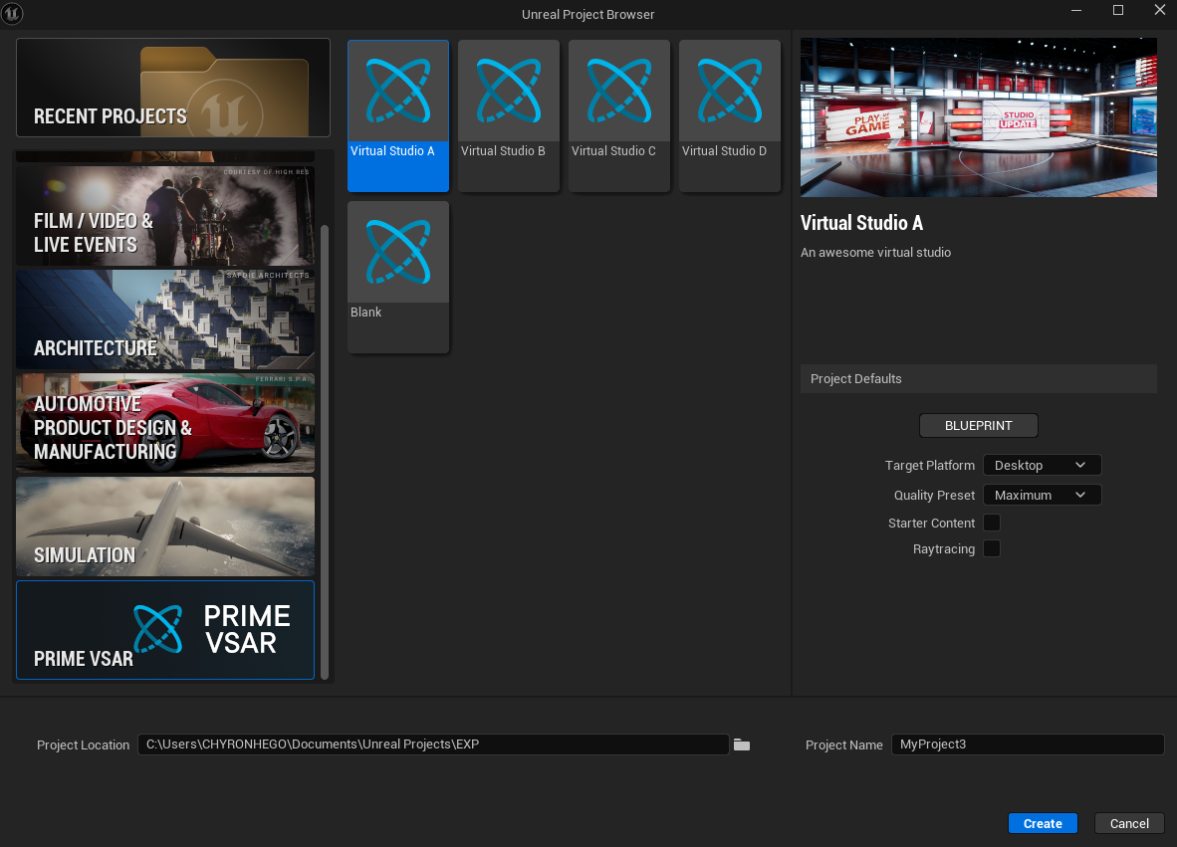Click the Virtual Studio A preview image

(x=978, y=117)
